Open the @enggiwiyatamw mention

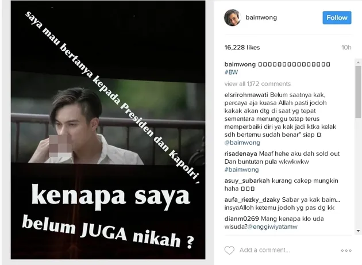[272, 226]
